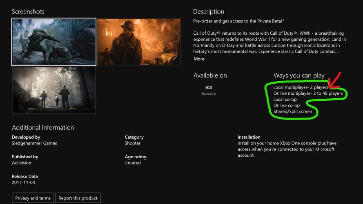Expand description with More link
This screenshot has width=363, height=204.
click(x=199, y=59)
